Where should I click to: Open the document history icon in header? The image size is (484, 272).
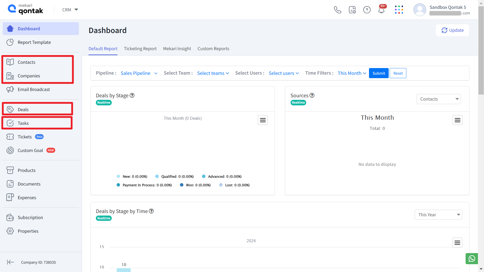click(x=352, y=10)
